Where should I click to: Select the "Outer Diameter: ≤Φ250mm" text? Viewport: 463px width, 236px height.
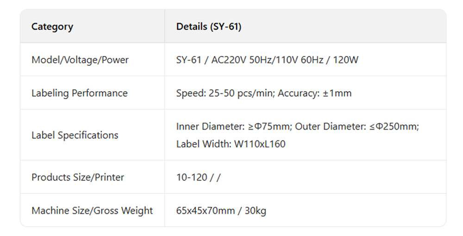coord(357,126)
